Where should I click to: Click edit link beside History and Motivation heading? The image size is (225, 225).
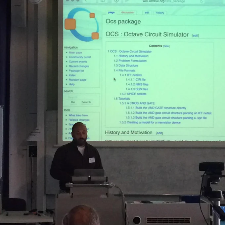(159, 133)
